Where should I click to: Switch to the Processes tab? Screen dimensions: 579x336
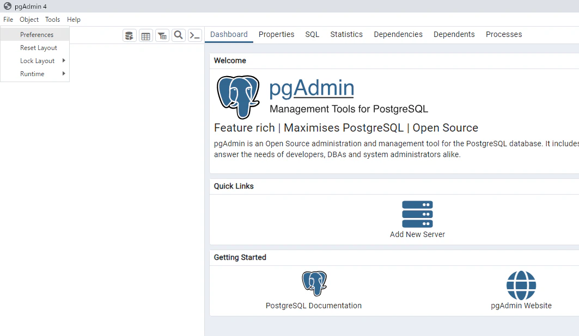[x=504, y=34]
